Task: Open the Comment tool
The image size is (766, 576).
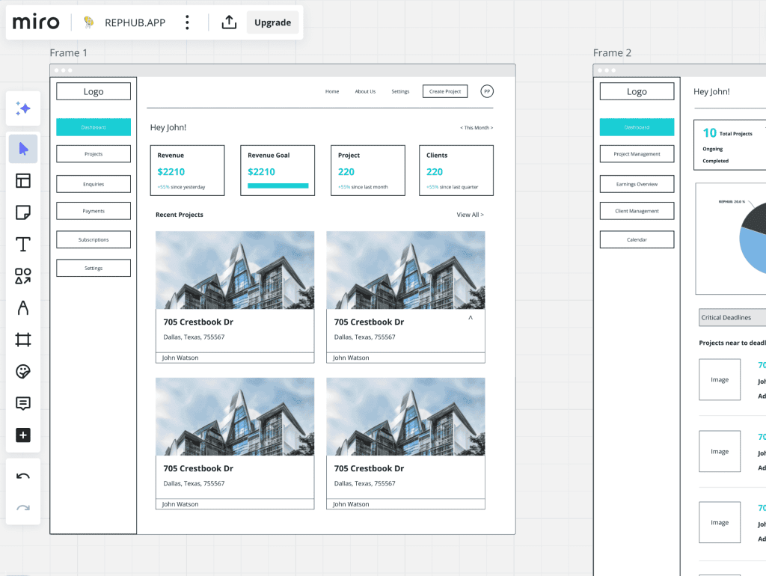Action: pos(23,403)
